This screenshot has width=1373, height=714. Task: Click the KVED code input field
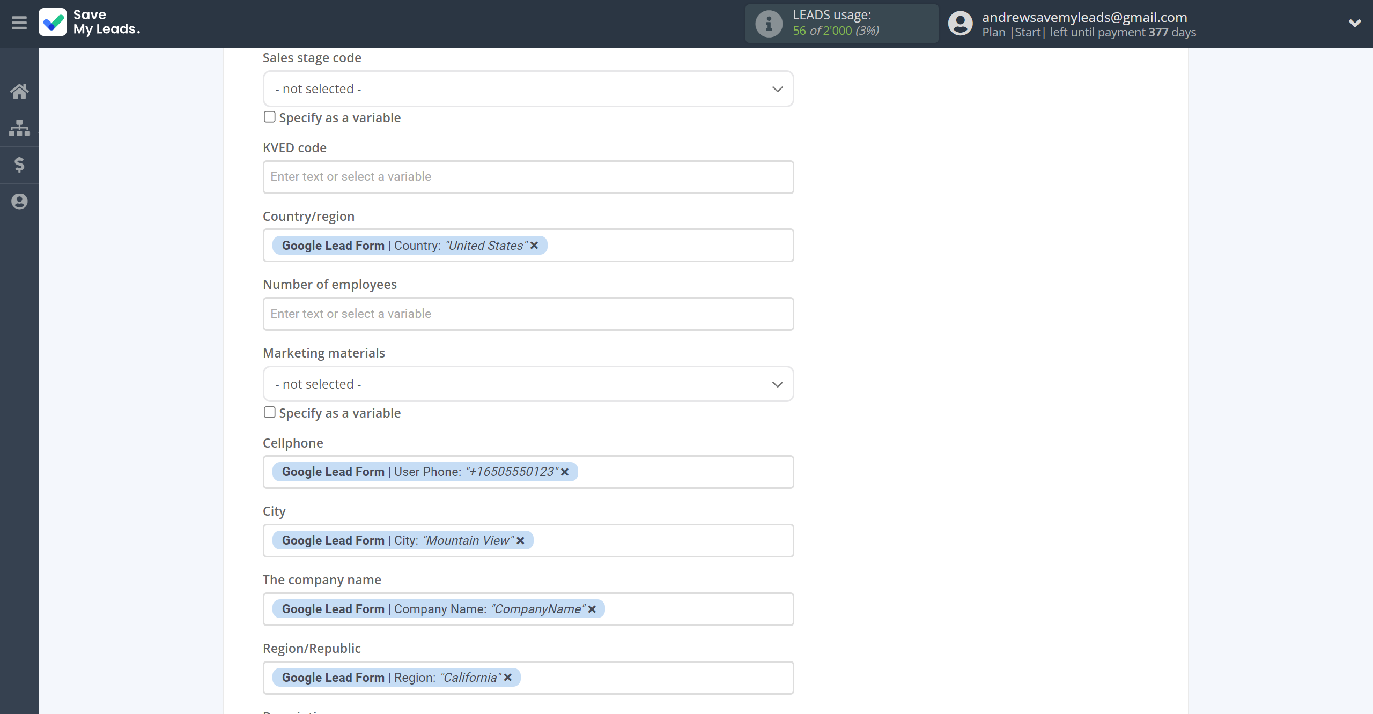pyautogui.click(x=528, y=177)
